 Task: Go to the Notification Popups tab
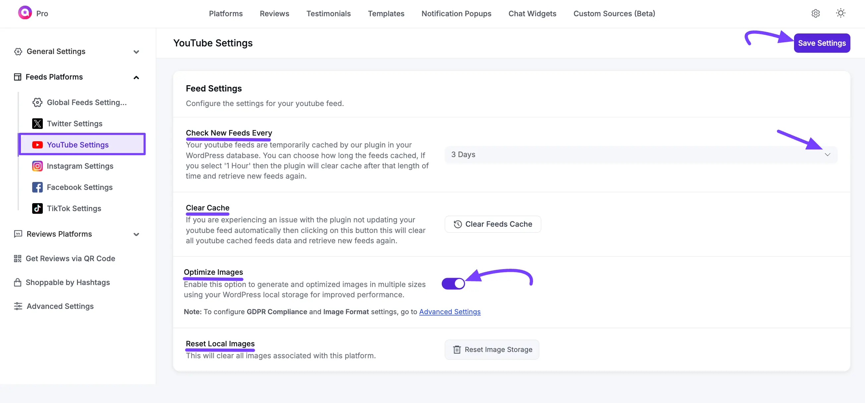click(x=456, y=14)
